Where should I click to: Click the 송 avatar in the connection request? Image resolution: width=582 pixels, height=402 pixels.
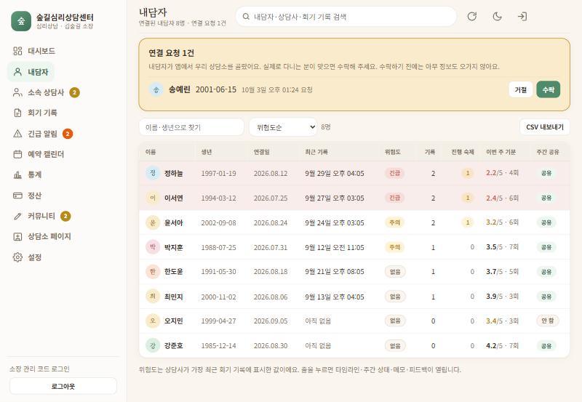click(x=156, y=89)
